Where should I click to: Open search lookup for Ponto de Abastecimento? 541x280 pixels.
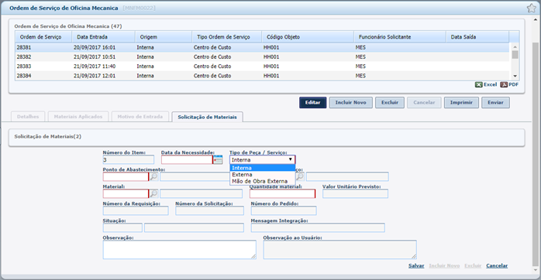coord(154,176)
